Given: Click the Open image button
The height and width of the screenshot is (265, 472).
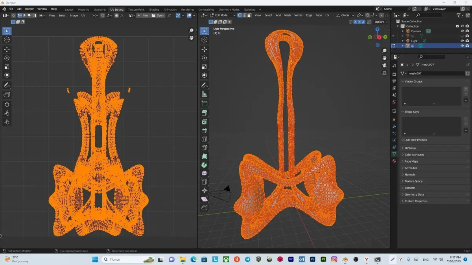Looking at the screenshot, I should (158, 15).
